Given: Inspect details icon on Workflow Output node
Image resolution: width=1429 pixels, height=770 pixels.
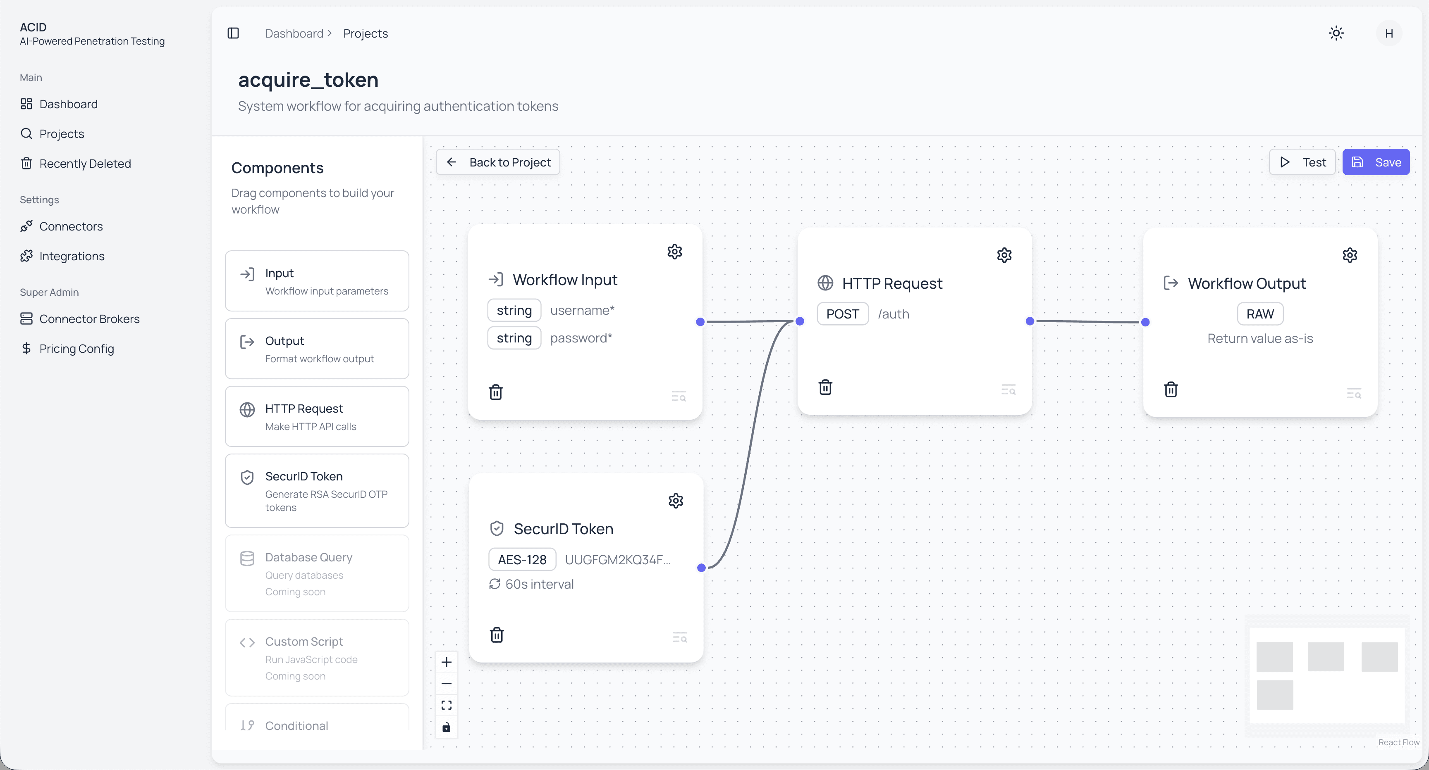Looking at the screenshot, I should pos(1354,394).
